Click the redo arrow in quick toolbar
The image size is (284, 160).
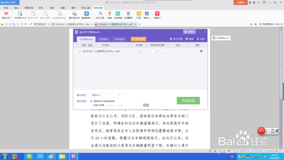(x=26, y=24)
